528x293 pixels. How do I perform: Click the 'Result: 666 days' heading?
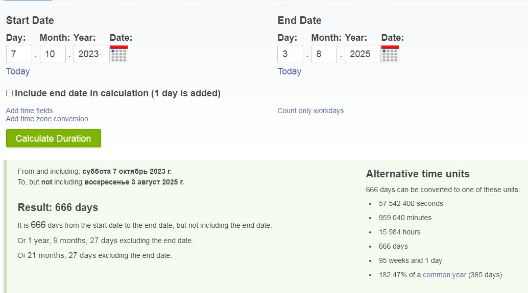(x=58, y=207)
